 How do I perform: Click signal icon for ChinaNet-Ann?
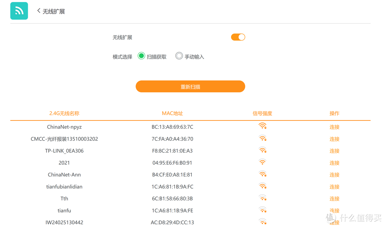(x=262, y=174)
